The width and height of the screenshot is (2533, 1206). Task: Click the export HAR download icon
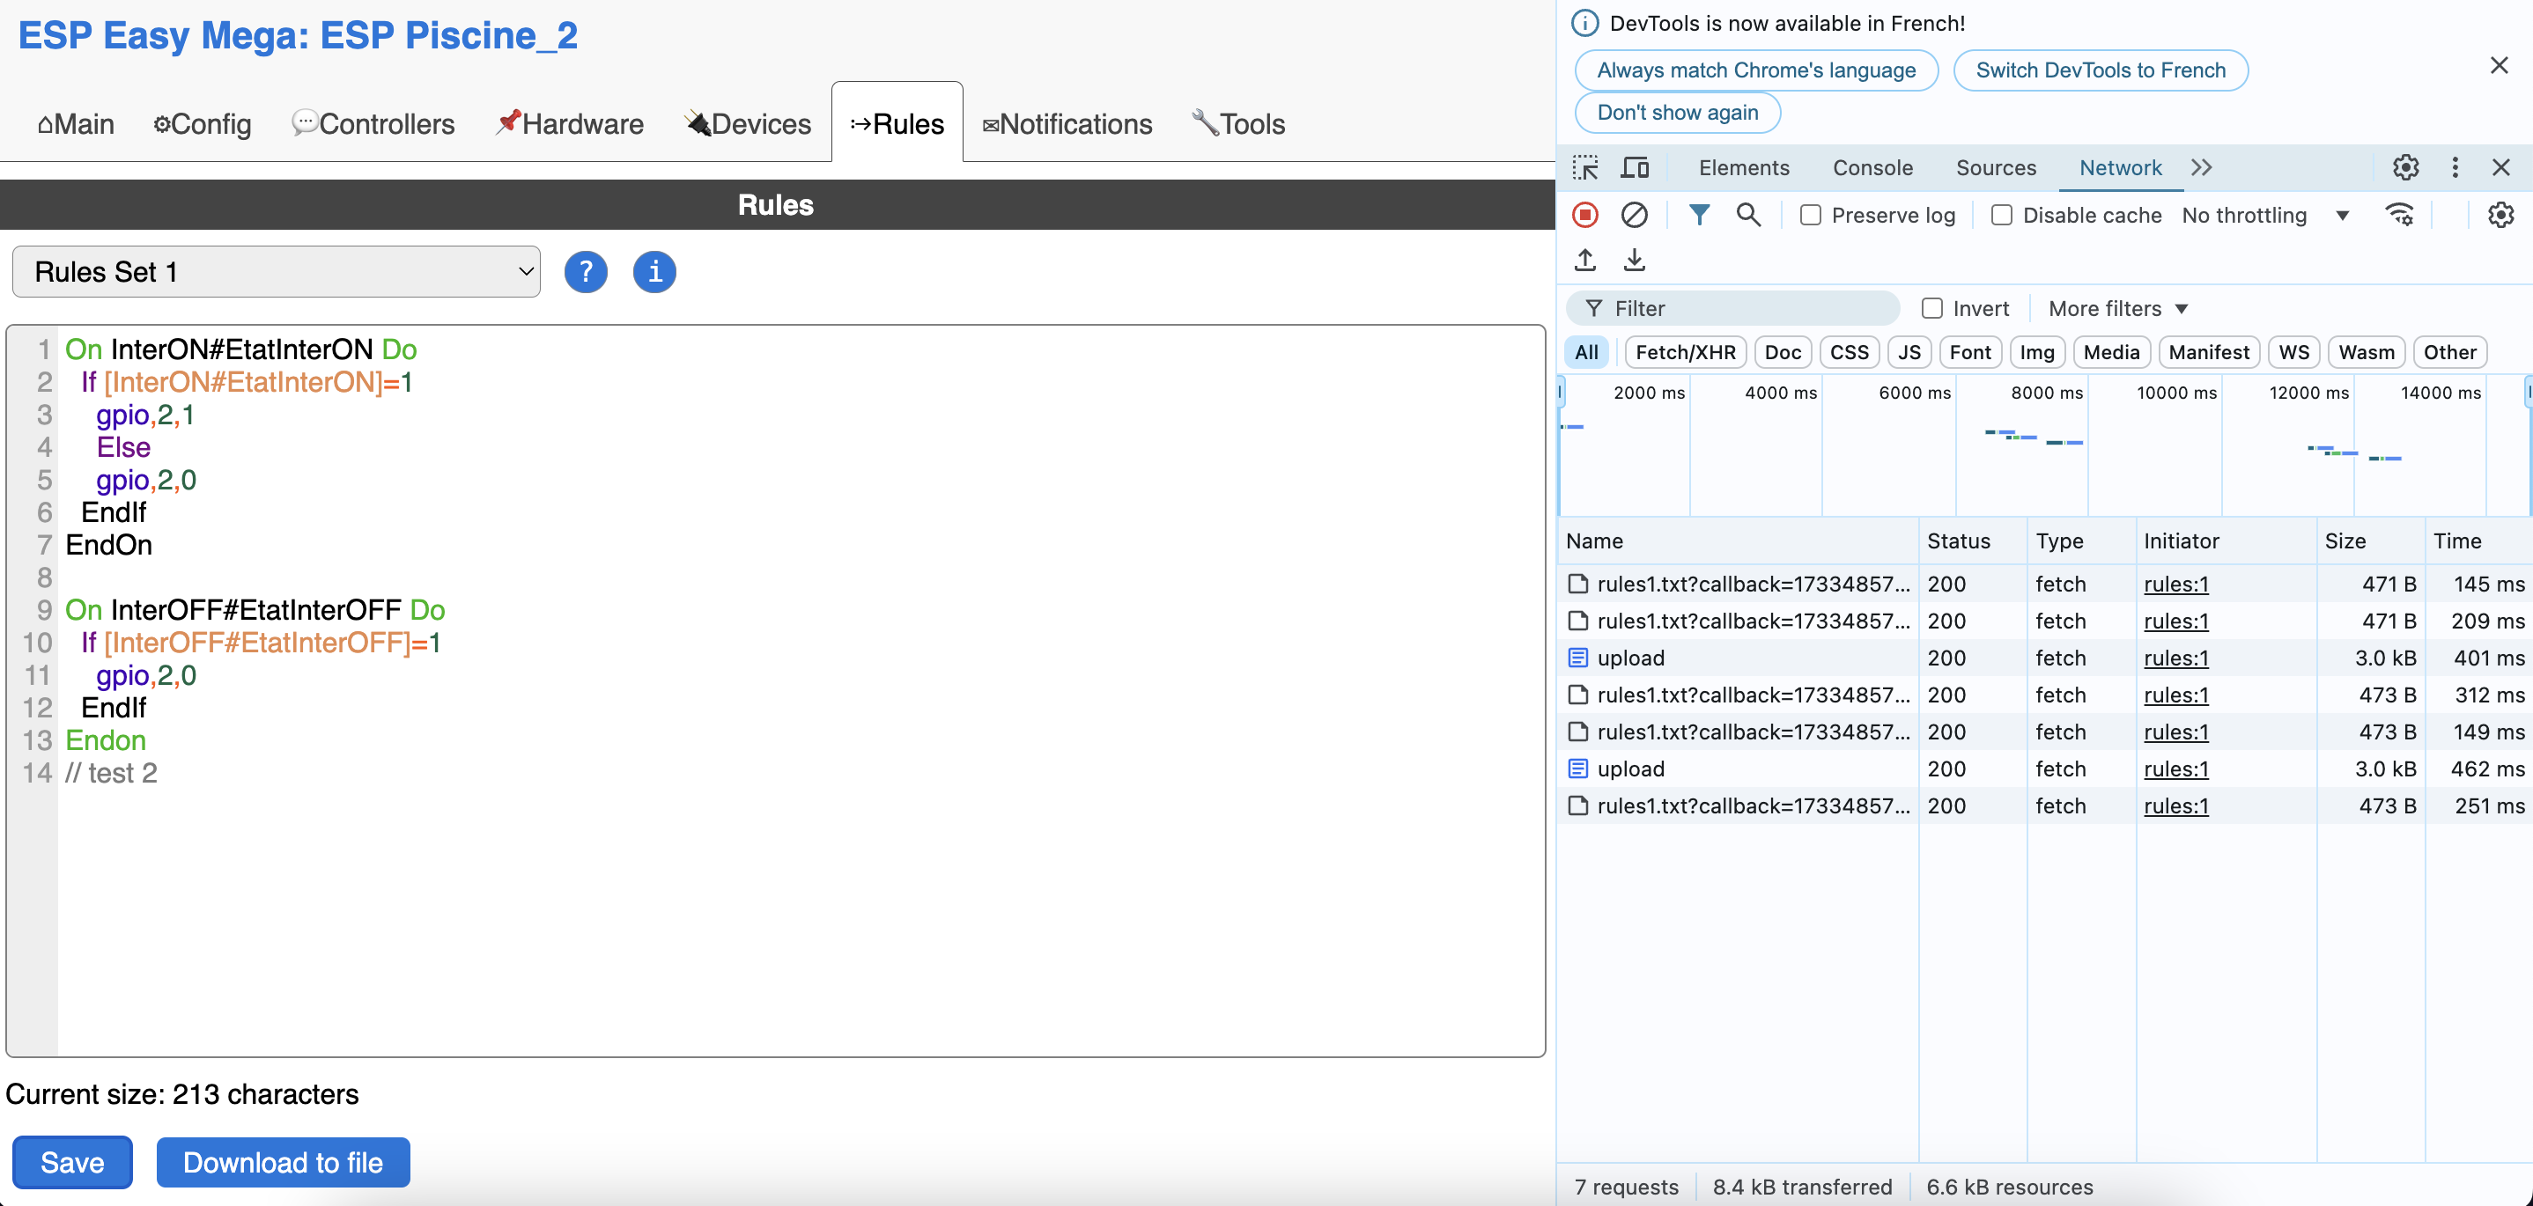(1633, 260)
